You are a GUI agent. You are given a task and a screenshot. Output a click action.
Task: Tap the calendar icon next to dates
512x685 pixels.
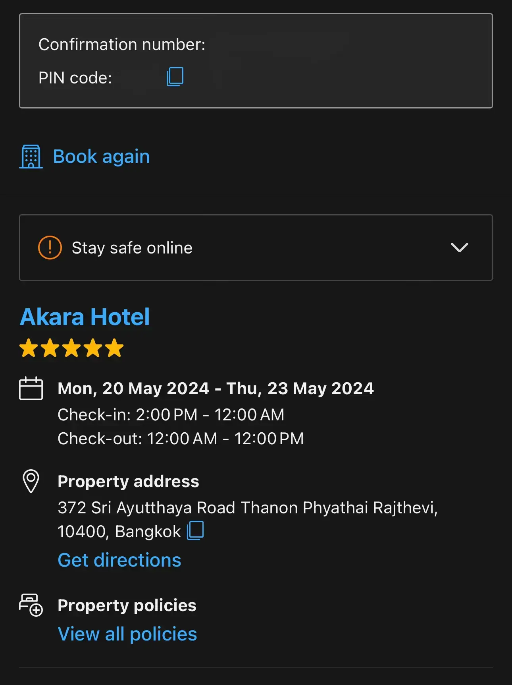[x=31, y=388]
